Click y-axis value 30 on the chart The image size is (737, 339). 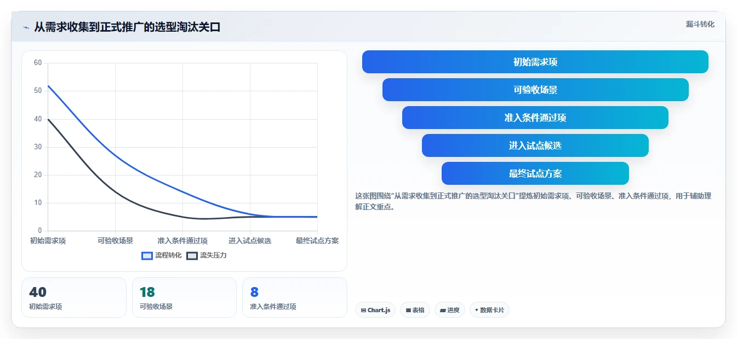click(38, 147)
